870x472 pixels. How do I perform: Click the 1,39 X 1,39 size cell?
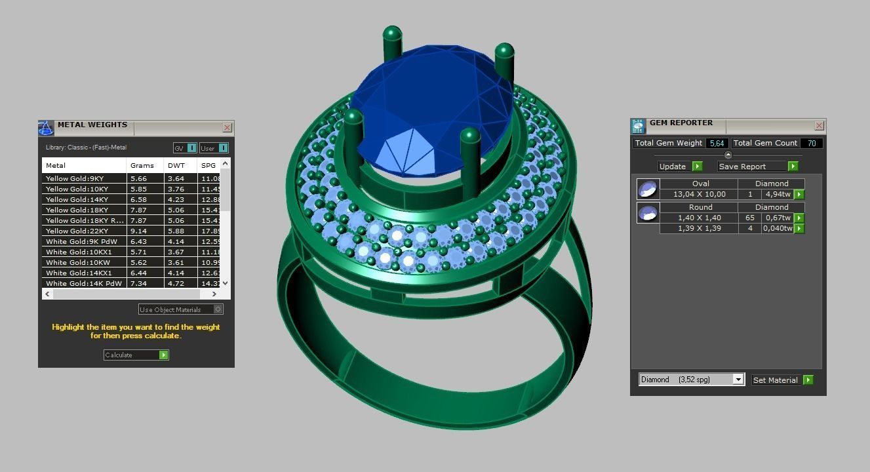point(699,229)
